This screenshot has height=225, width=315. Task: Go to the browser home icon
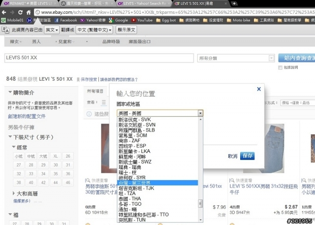(x=29, y=12)
